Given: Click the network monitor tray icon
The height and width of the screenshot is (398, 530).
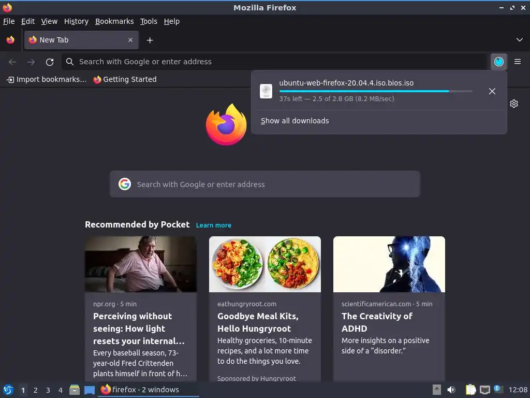Looking at the screenshot, I should [484, 390].
